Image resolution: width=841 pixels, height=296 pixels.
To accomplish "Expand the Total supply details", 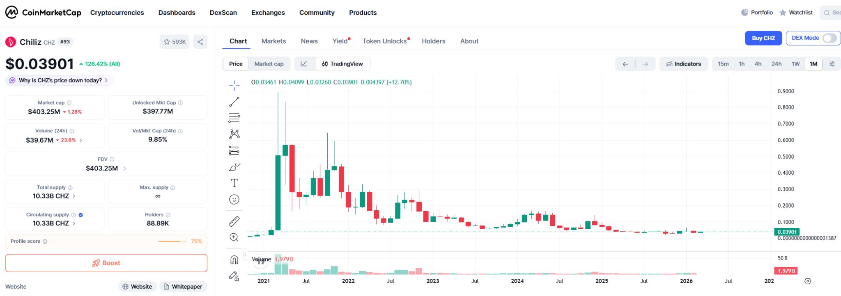I will coord(74,196).
